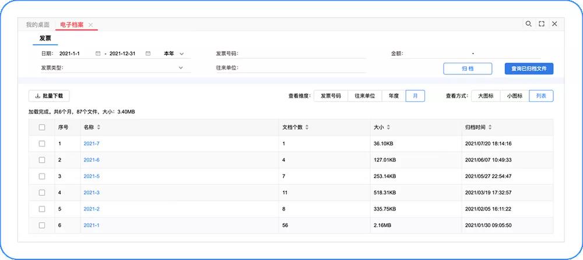Open the start date calendar icon

[97, 54]
